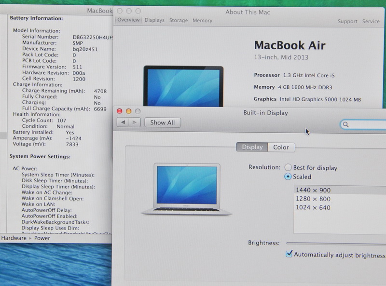Switch to the Color tab
The width and height of the screenshot is (386, 286).
coord(281,147)
